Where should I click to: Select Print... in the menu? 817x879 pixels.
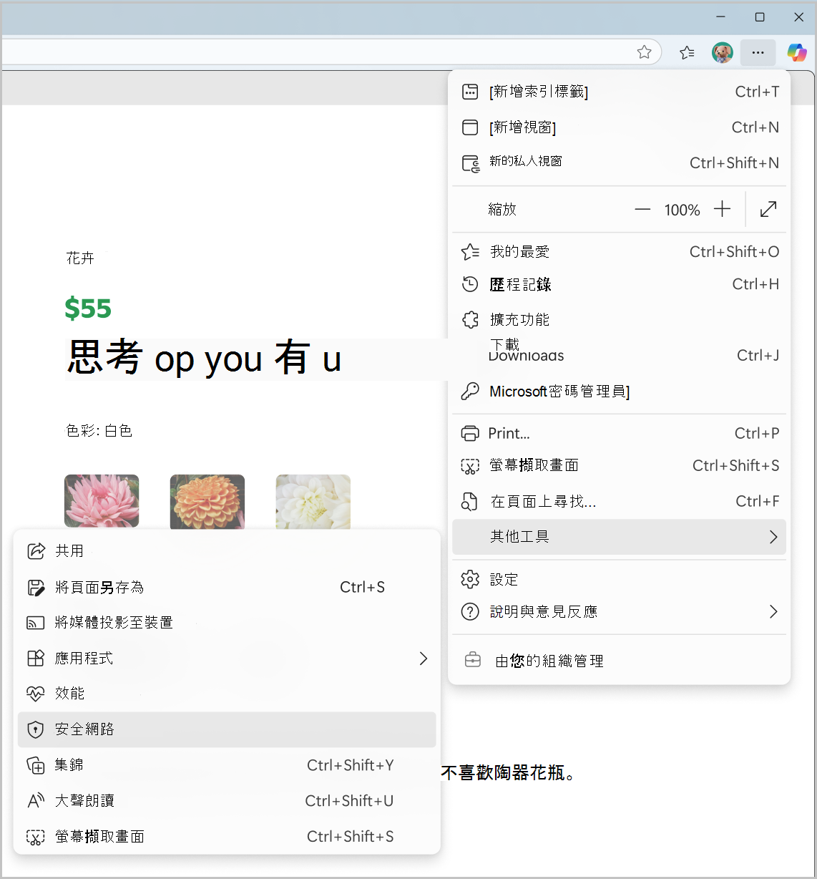pyautogui.click(x=620, y=433)
